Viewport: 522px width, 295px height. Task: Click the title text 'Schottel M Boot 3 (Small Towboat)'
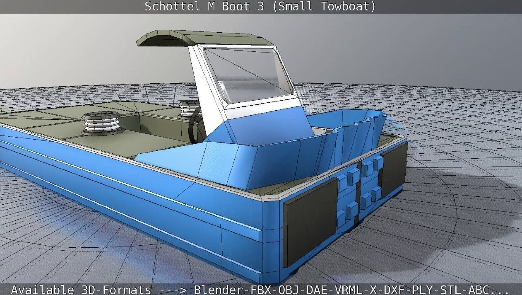pyautogui.click(x=260, y=7)
